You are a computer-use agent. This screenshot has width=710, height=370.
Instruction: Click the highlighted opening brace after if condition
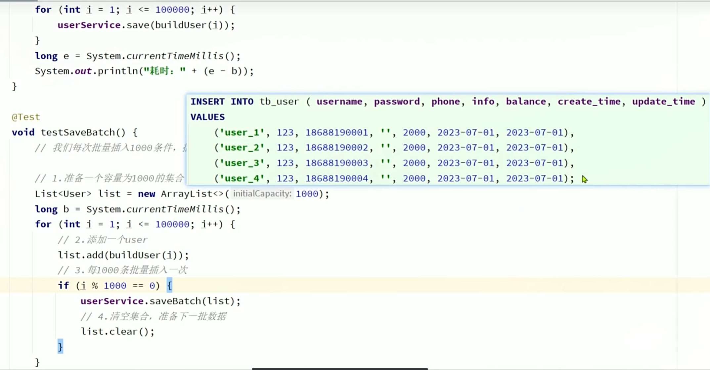click(x=169, y=285)
